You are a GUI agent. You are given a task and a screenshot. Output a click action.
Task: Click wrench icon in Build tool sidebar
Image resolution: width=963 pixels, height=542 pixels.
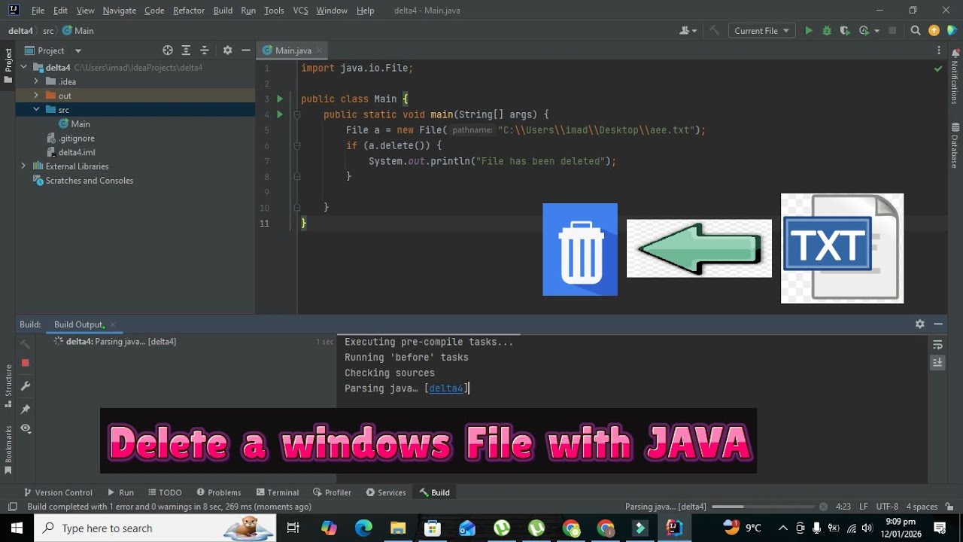[25, 386]
